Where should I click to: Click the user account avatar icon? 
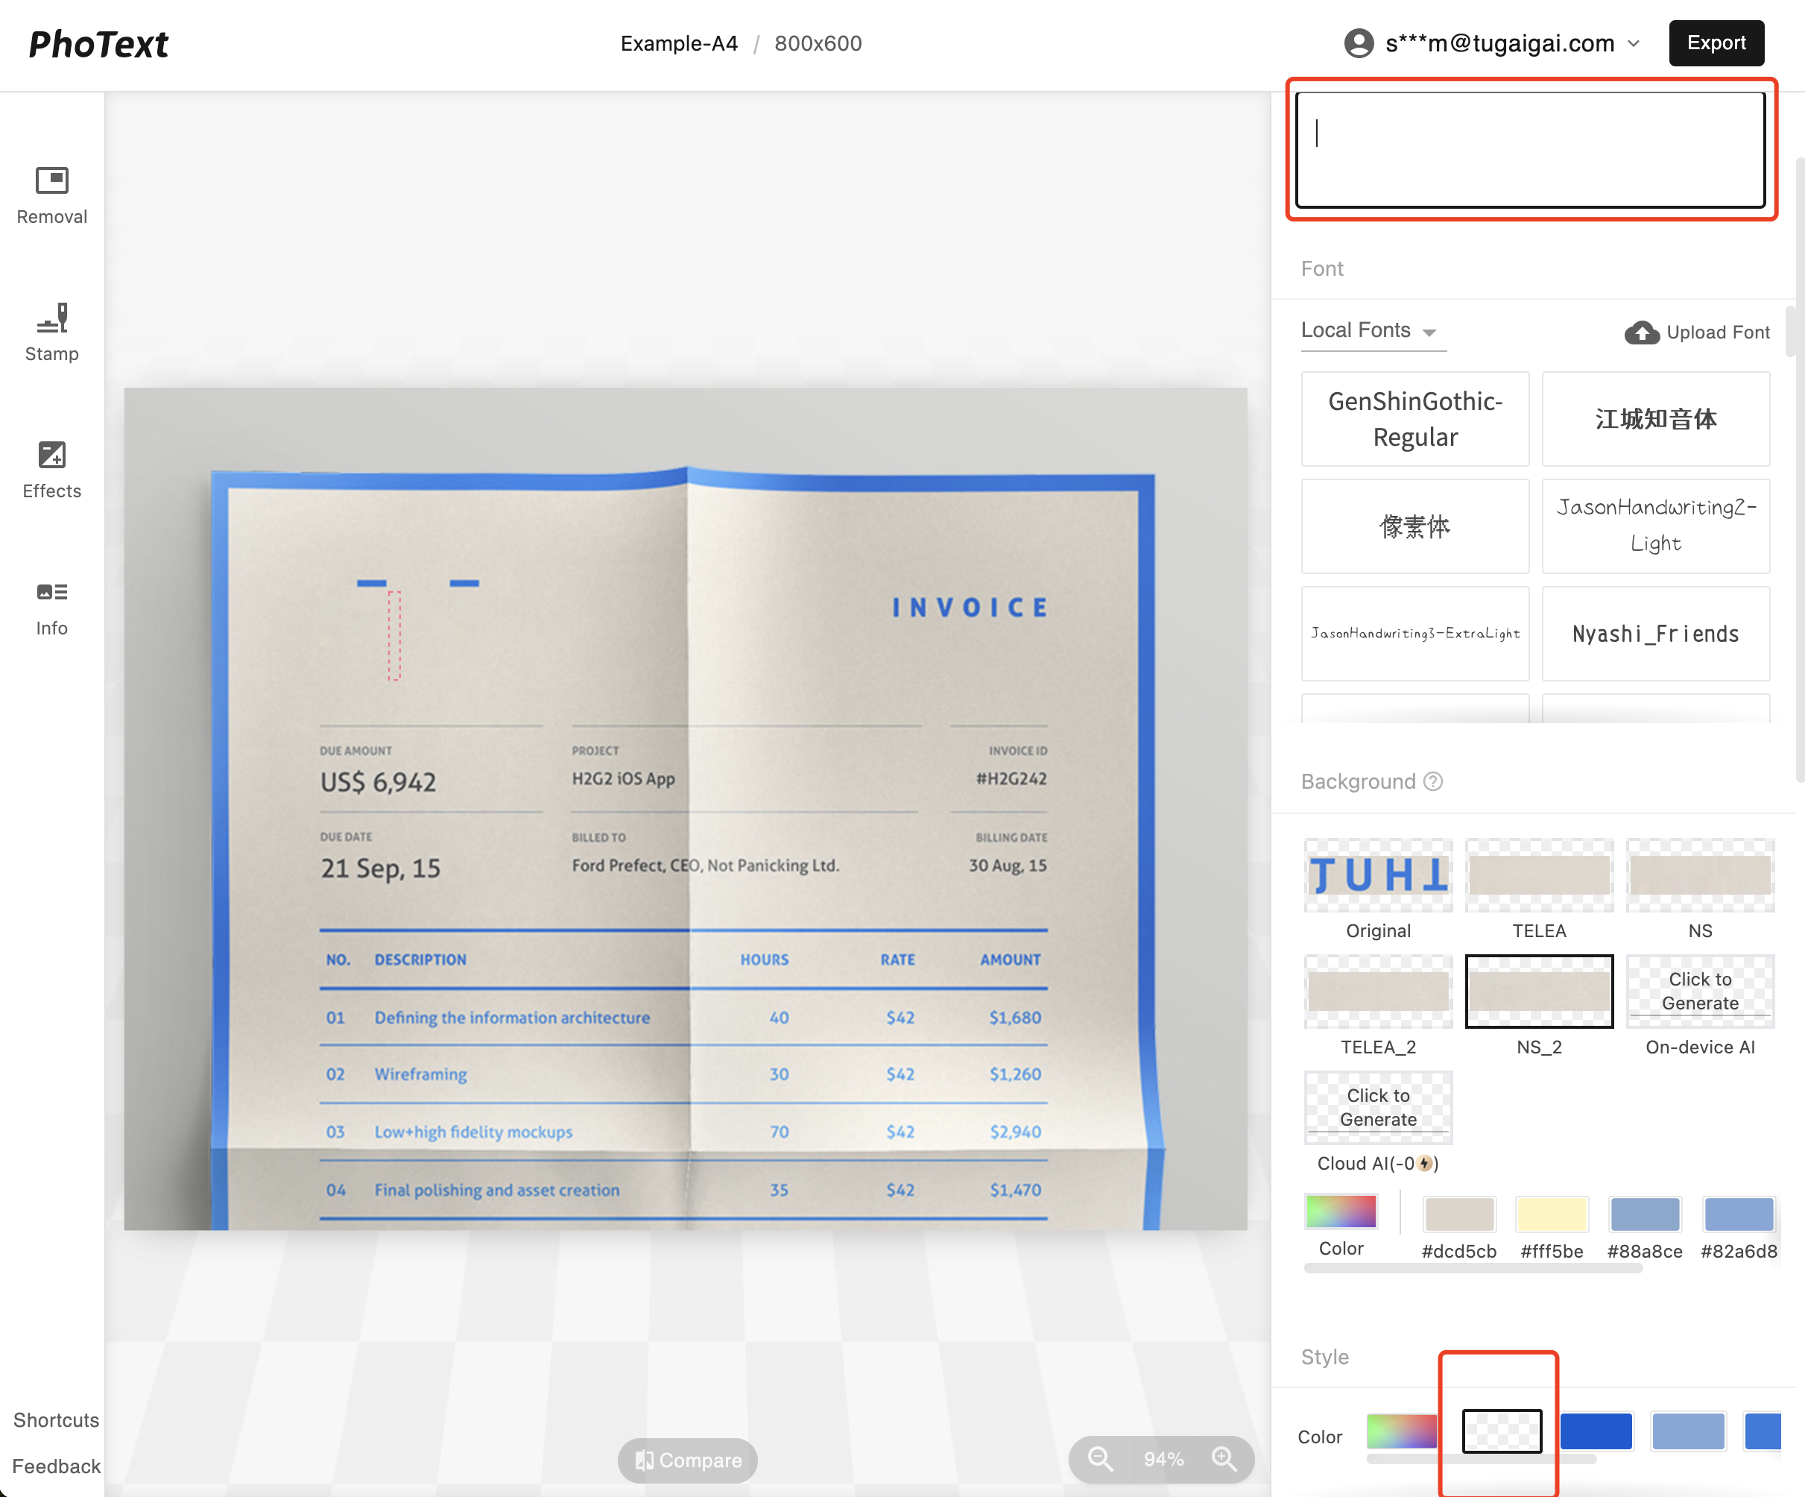[x=1359, y=43]
